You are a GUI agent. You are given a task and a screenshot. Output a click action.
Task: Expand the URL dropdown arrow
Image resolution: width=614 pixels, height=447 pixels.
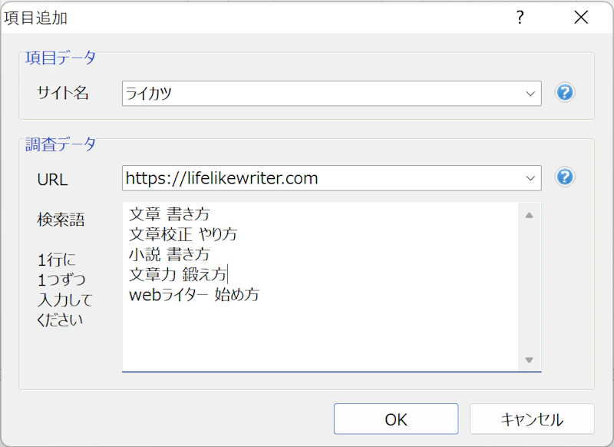pos(530,178)
